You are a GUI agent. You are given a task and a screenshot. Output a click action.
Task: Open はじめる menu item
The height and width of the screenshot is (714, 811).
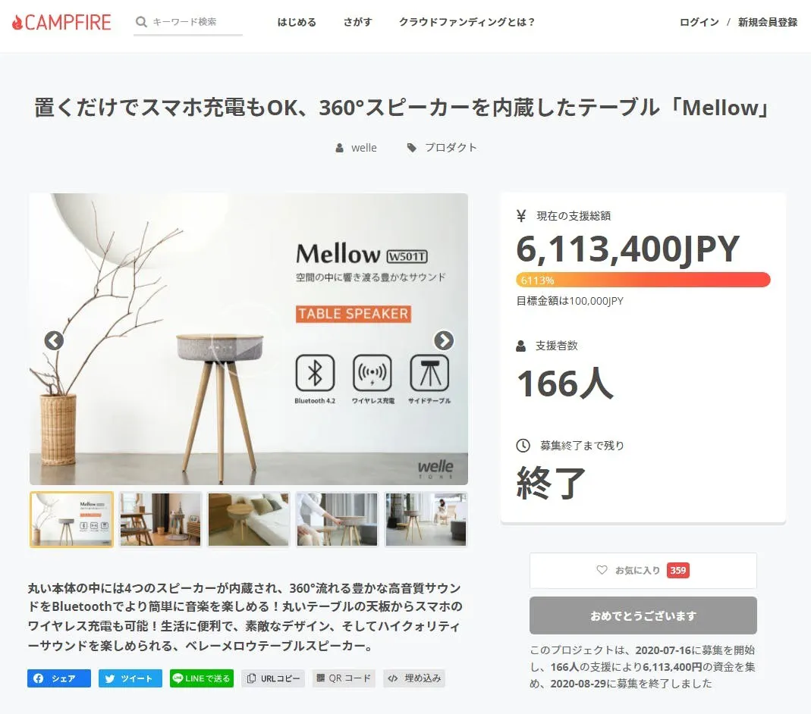(297, 22)
